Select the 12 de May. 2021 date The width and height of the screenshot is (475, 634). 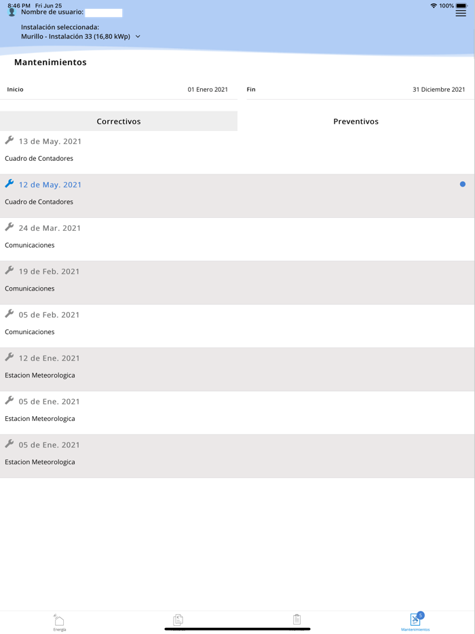point(50,185)
